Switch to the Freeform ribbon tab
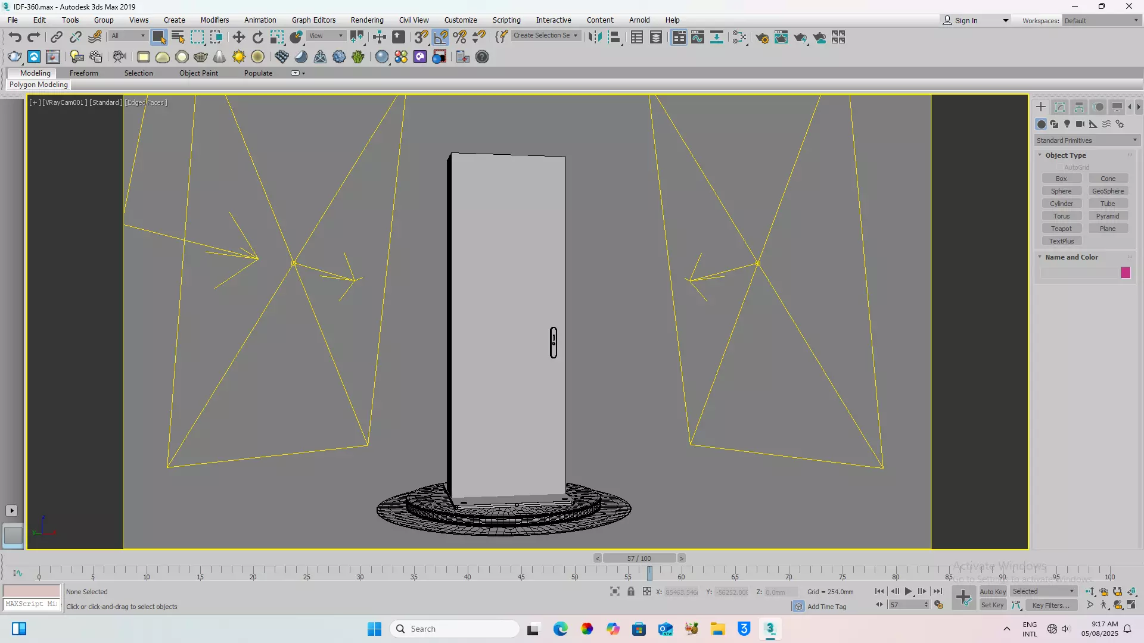 (x=83, y=73)
